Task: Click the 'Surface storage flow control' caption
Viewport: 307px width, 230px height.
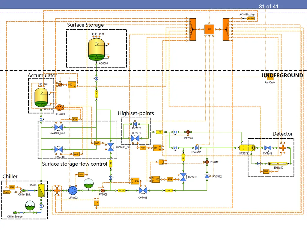Action: [x=74, y=164]
